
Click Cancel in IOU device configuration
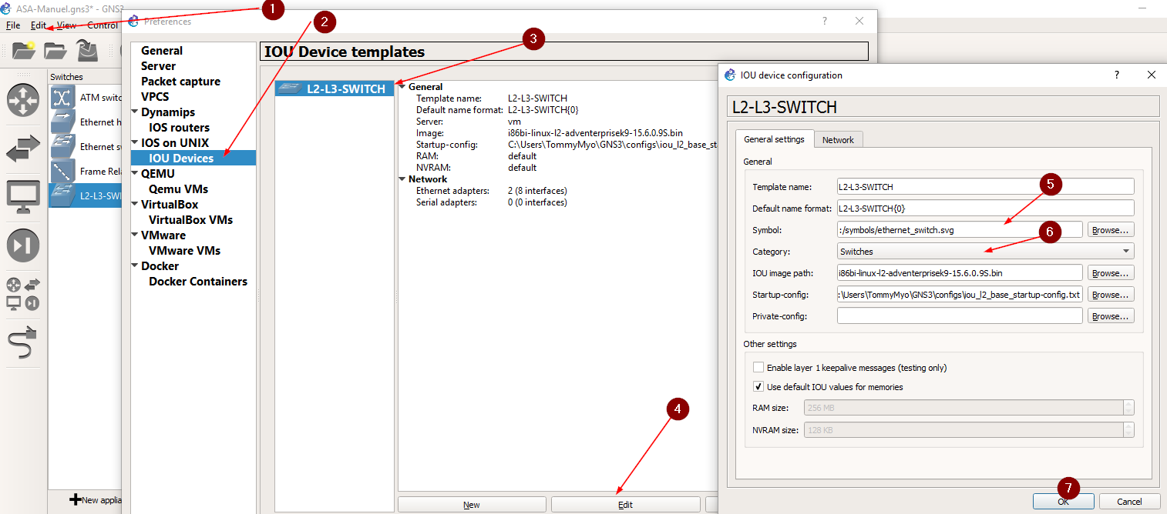pyautogui.click(x=1129, y=501)
